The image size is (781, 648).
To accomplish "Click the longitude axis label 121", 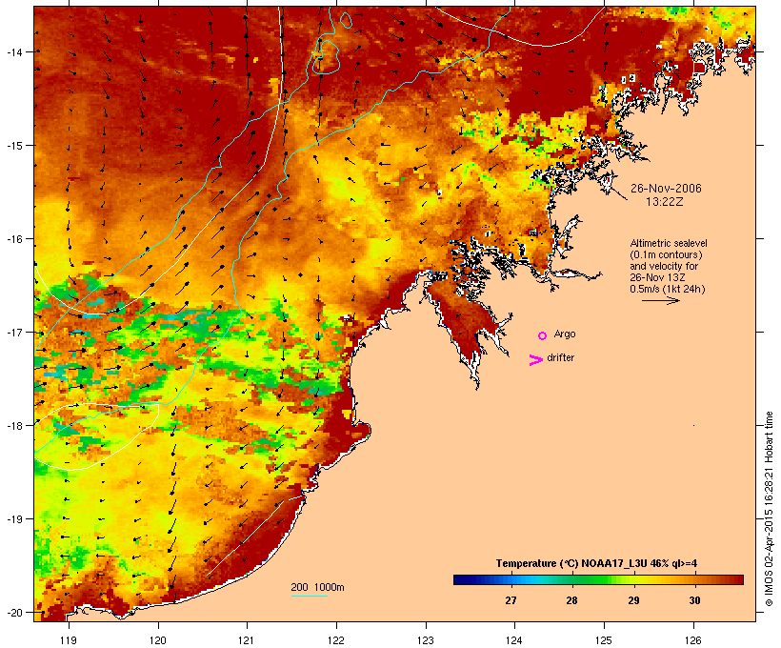I will pos(247,640).
